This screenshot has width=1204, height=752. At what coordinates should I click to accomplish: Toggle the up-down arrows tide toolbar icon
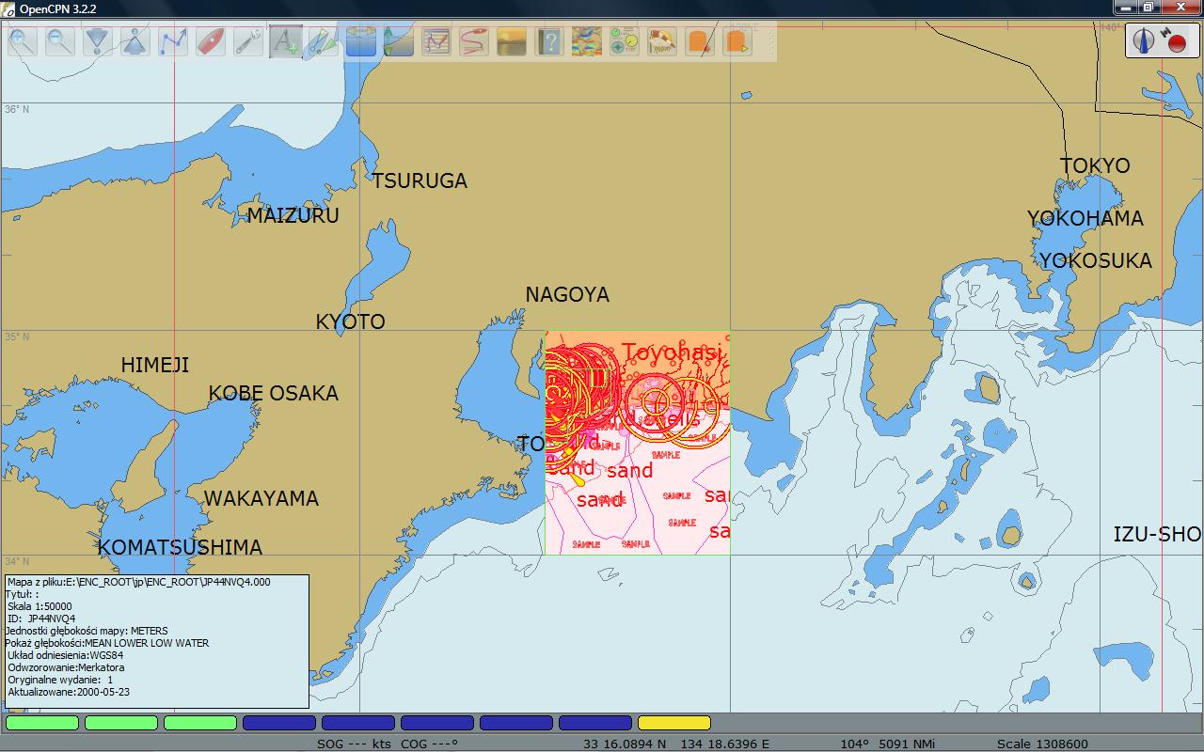399,41
